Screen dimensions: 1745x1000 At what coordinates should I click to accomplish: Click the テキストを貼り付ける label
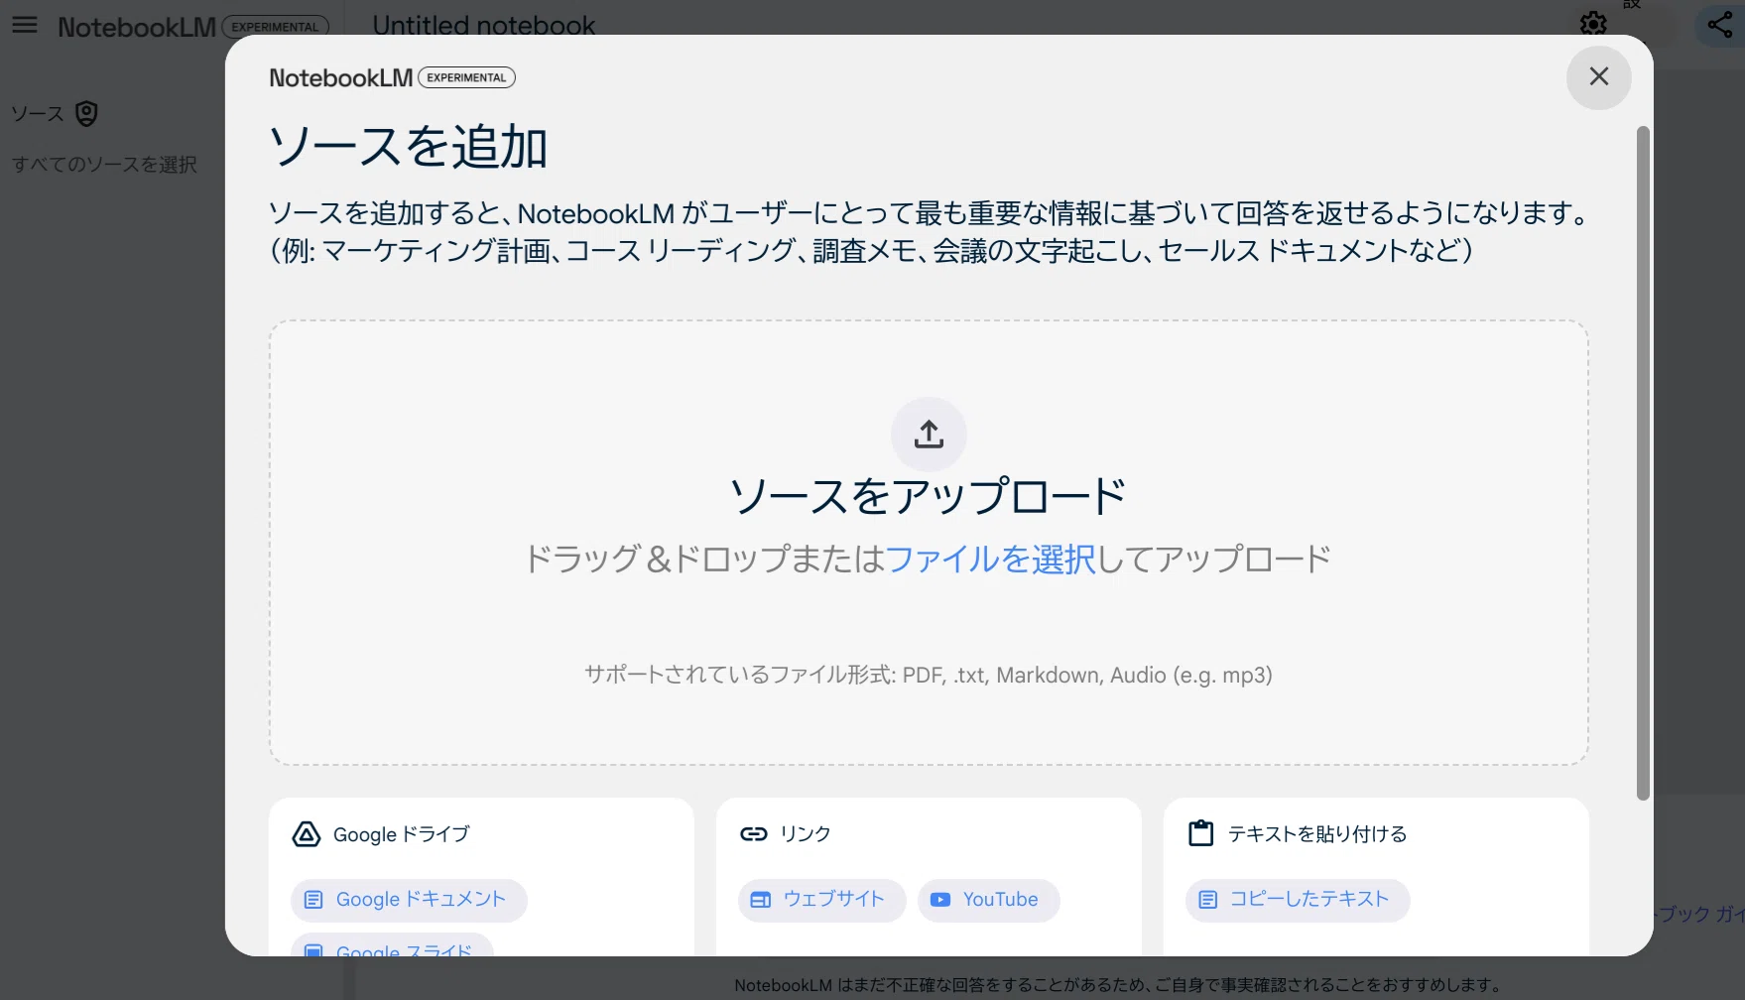point(1317,834)
